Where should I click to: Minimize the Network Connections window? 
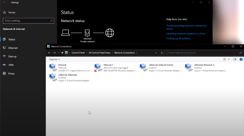(225, 47)
